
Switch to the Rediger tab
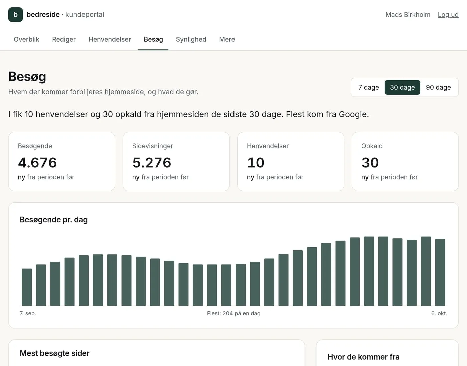[64, 39]
